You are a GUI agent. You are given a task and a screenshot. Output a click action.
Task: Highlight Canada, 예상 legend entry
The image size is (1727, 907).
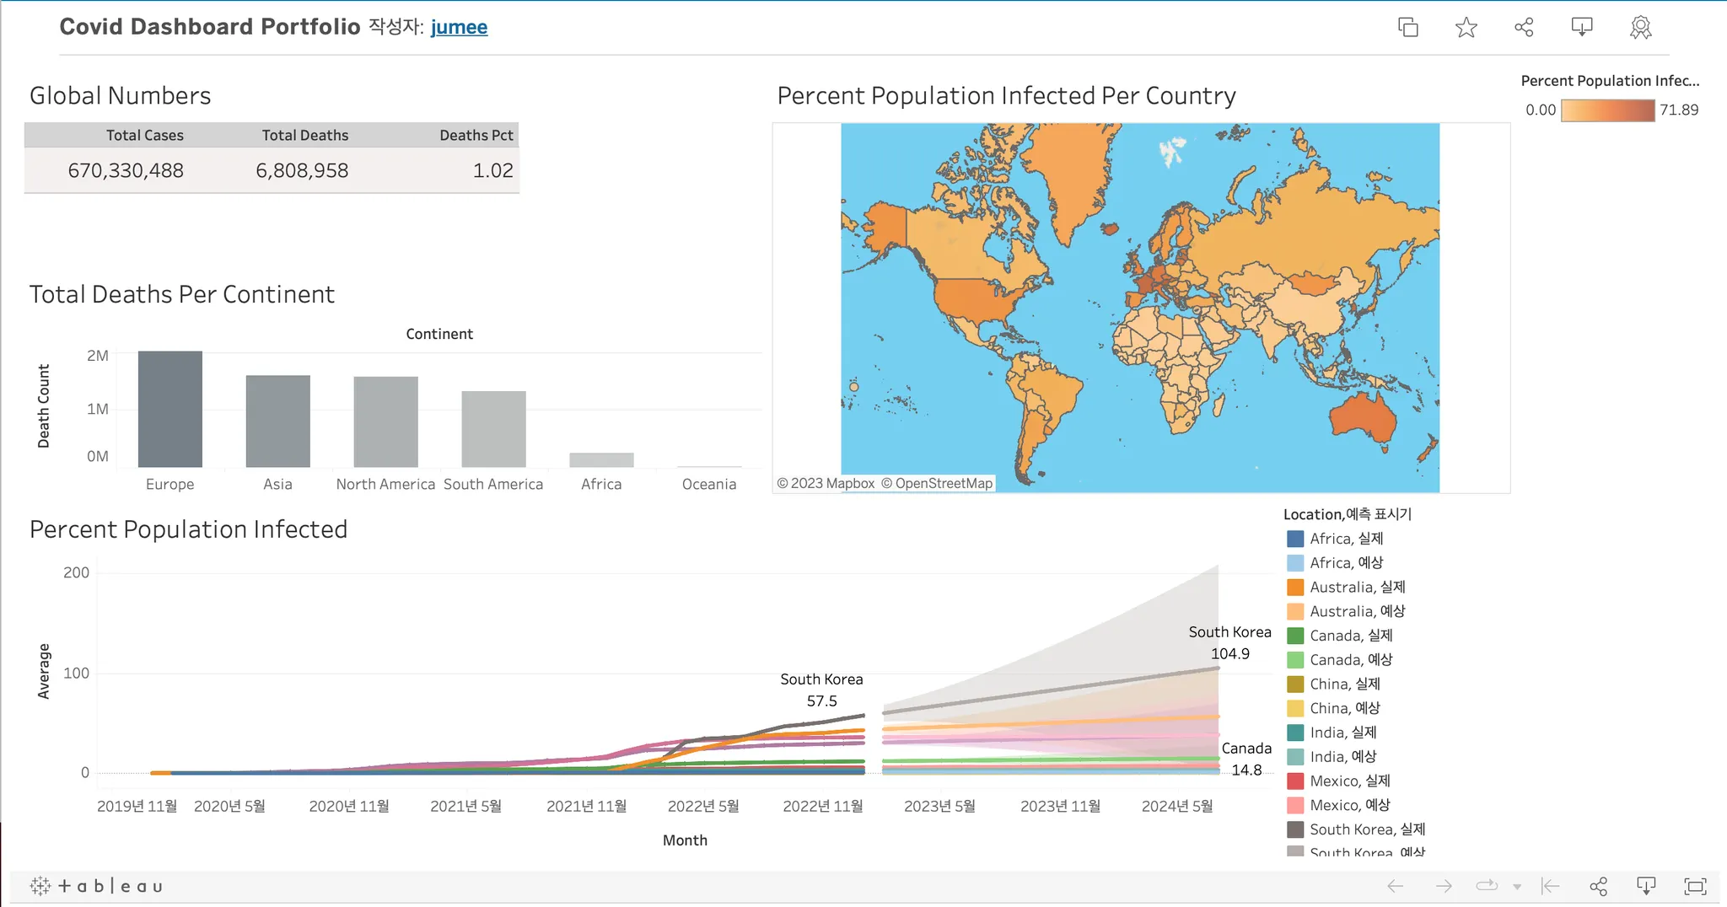[x=1350, y=659]
